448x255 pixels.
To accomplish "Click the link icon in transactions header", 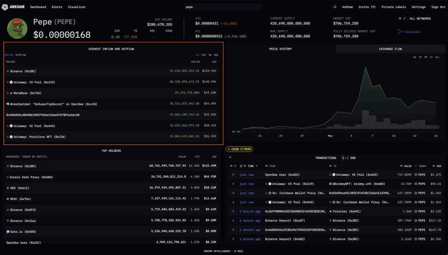I will [x=235, y=166].
